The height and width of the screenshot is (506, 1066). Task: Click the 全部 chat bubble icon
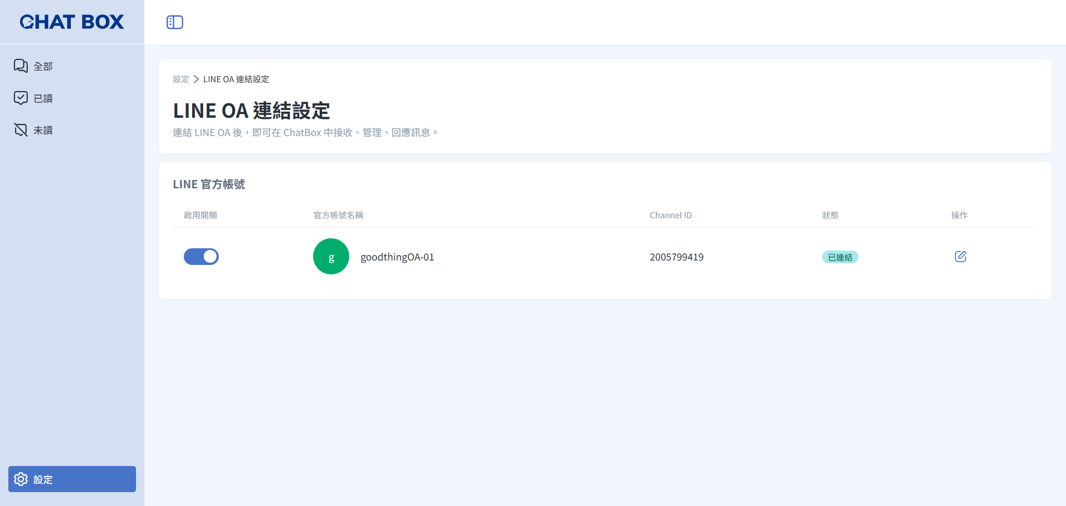tap(21, 66)
